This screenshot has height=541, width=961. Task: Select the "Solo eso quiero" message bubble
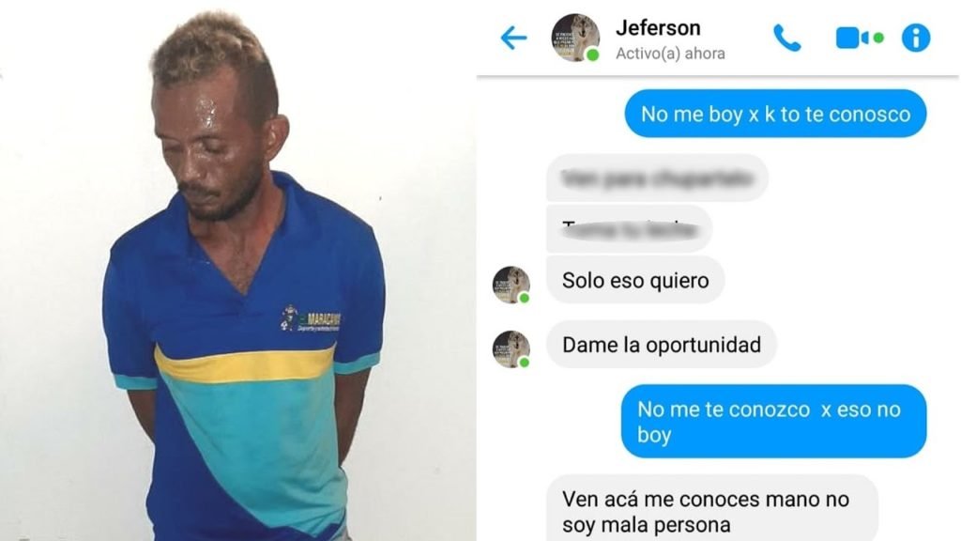coord(635,280)
